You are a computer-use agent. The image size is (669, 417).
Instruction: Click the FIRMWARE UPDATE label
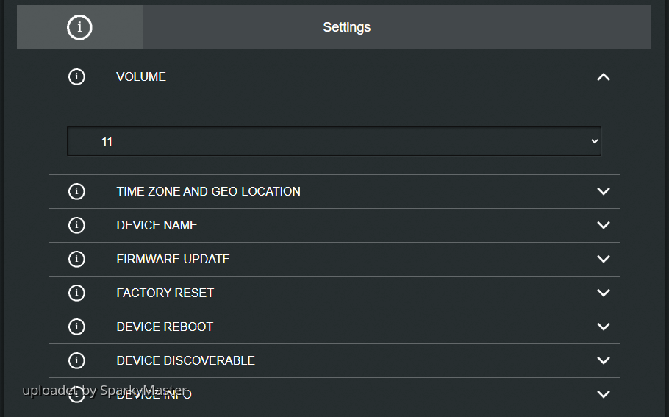173,259
